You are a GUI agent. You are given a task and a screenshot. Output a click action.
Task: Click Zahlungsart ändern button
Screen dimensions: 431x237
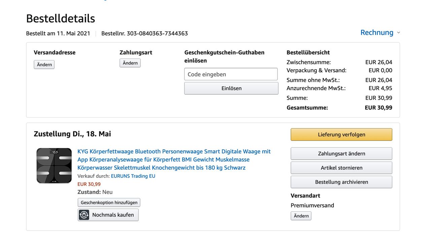[x=341, y=154]
